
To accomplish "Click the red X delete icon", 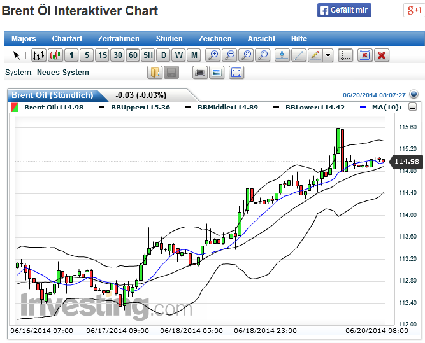I will point(382,55).
